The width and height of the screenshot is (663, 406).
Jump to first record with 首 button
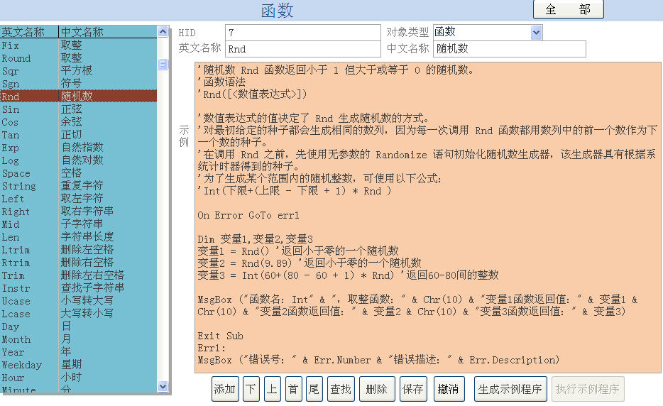coord(293,389)
